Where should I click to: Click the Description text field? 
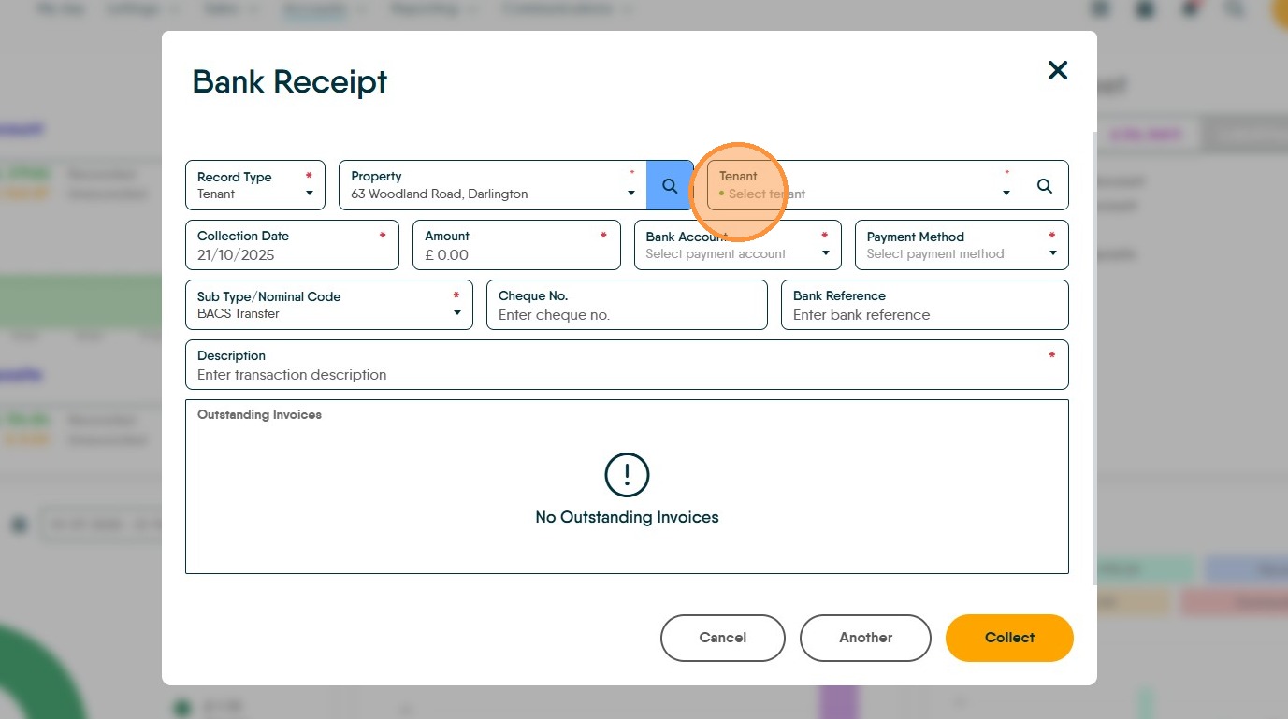[627, 365]
